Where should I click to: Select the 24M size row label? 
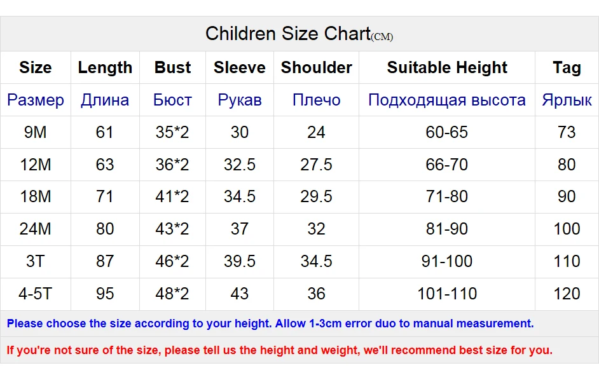coord(36,229)
